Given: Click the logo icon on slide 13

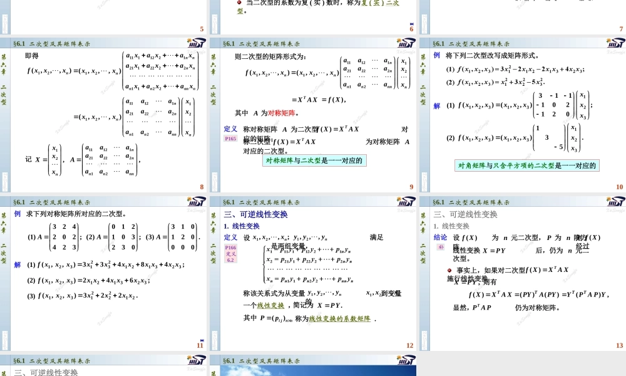Looking at the screenshot, I should pyautogui.click(x=617, y=202).
